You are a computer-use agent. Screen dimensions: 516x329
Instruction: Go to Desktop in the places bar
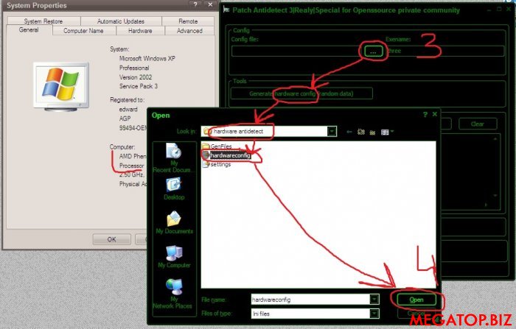coord(174,188)
